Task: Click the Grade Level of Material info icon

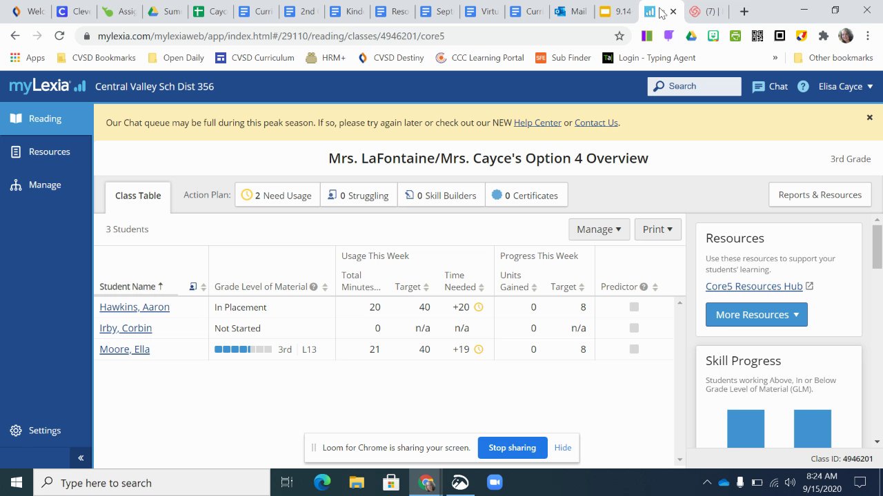Action: coord(314,287)
